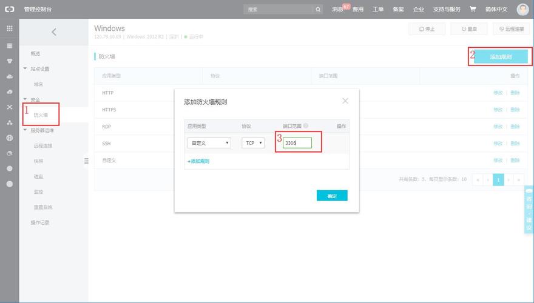Collapse the 站点设置 sidebar group
This screenshot has width=534, height=303.
[x=25, y=68]
